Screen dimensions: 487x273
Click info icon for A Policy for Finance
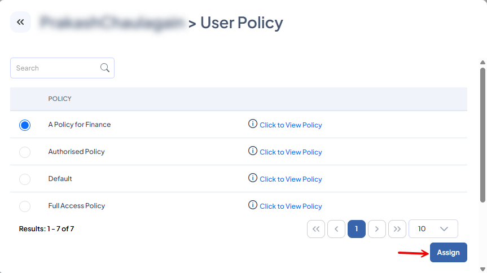click(x=253, y=124)
